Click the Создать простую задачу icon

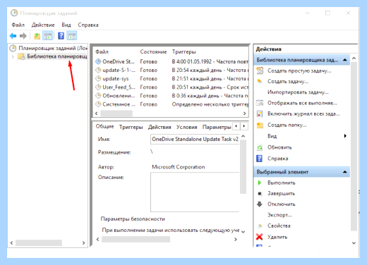[x=260, y=70]
